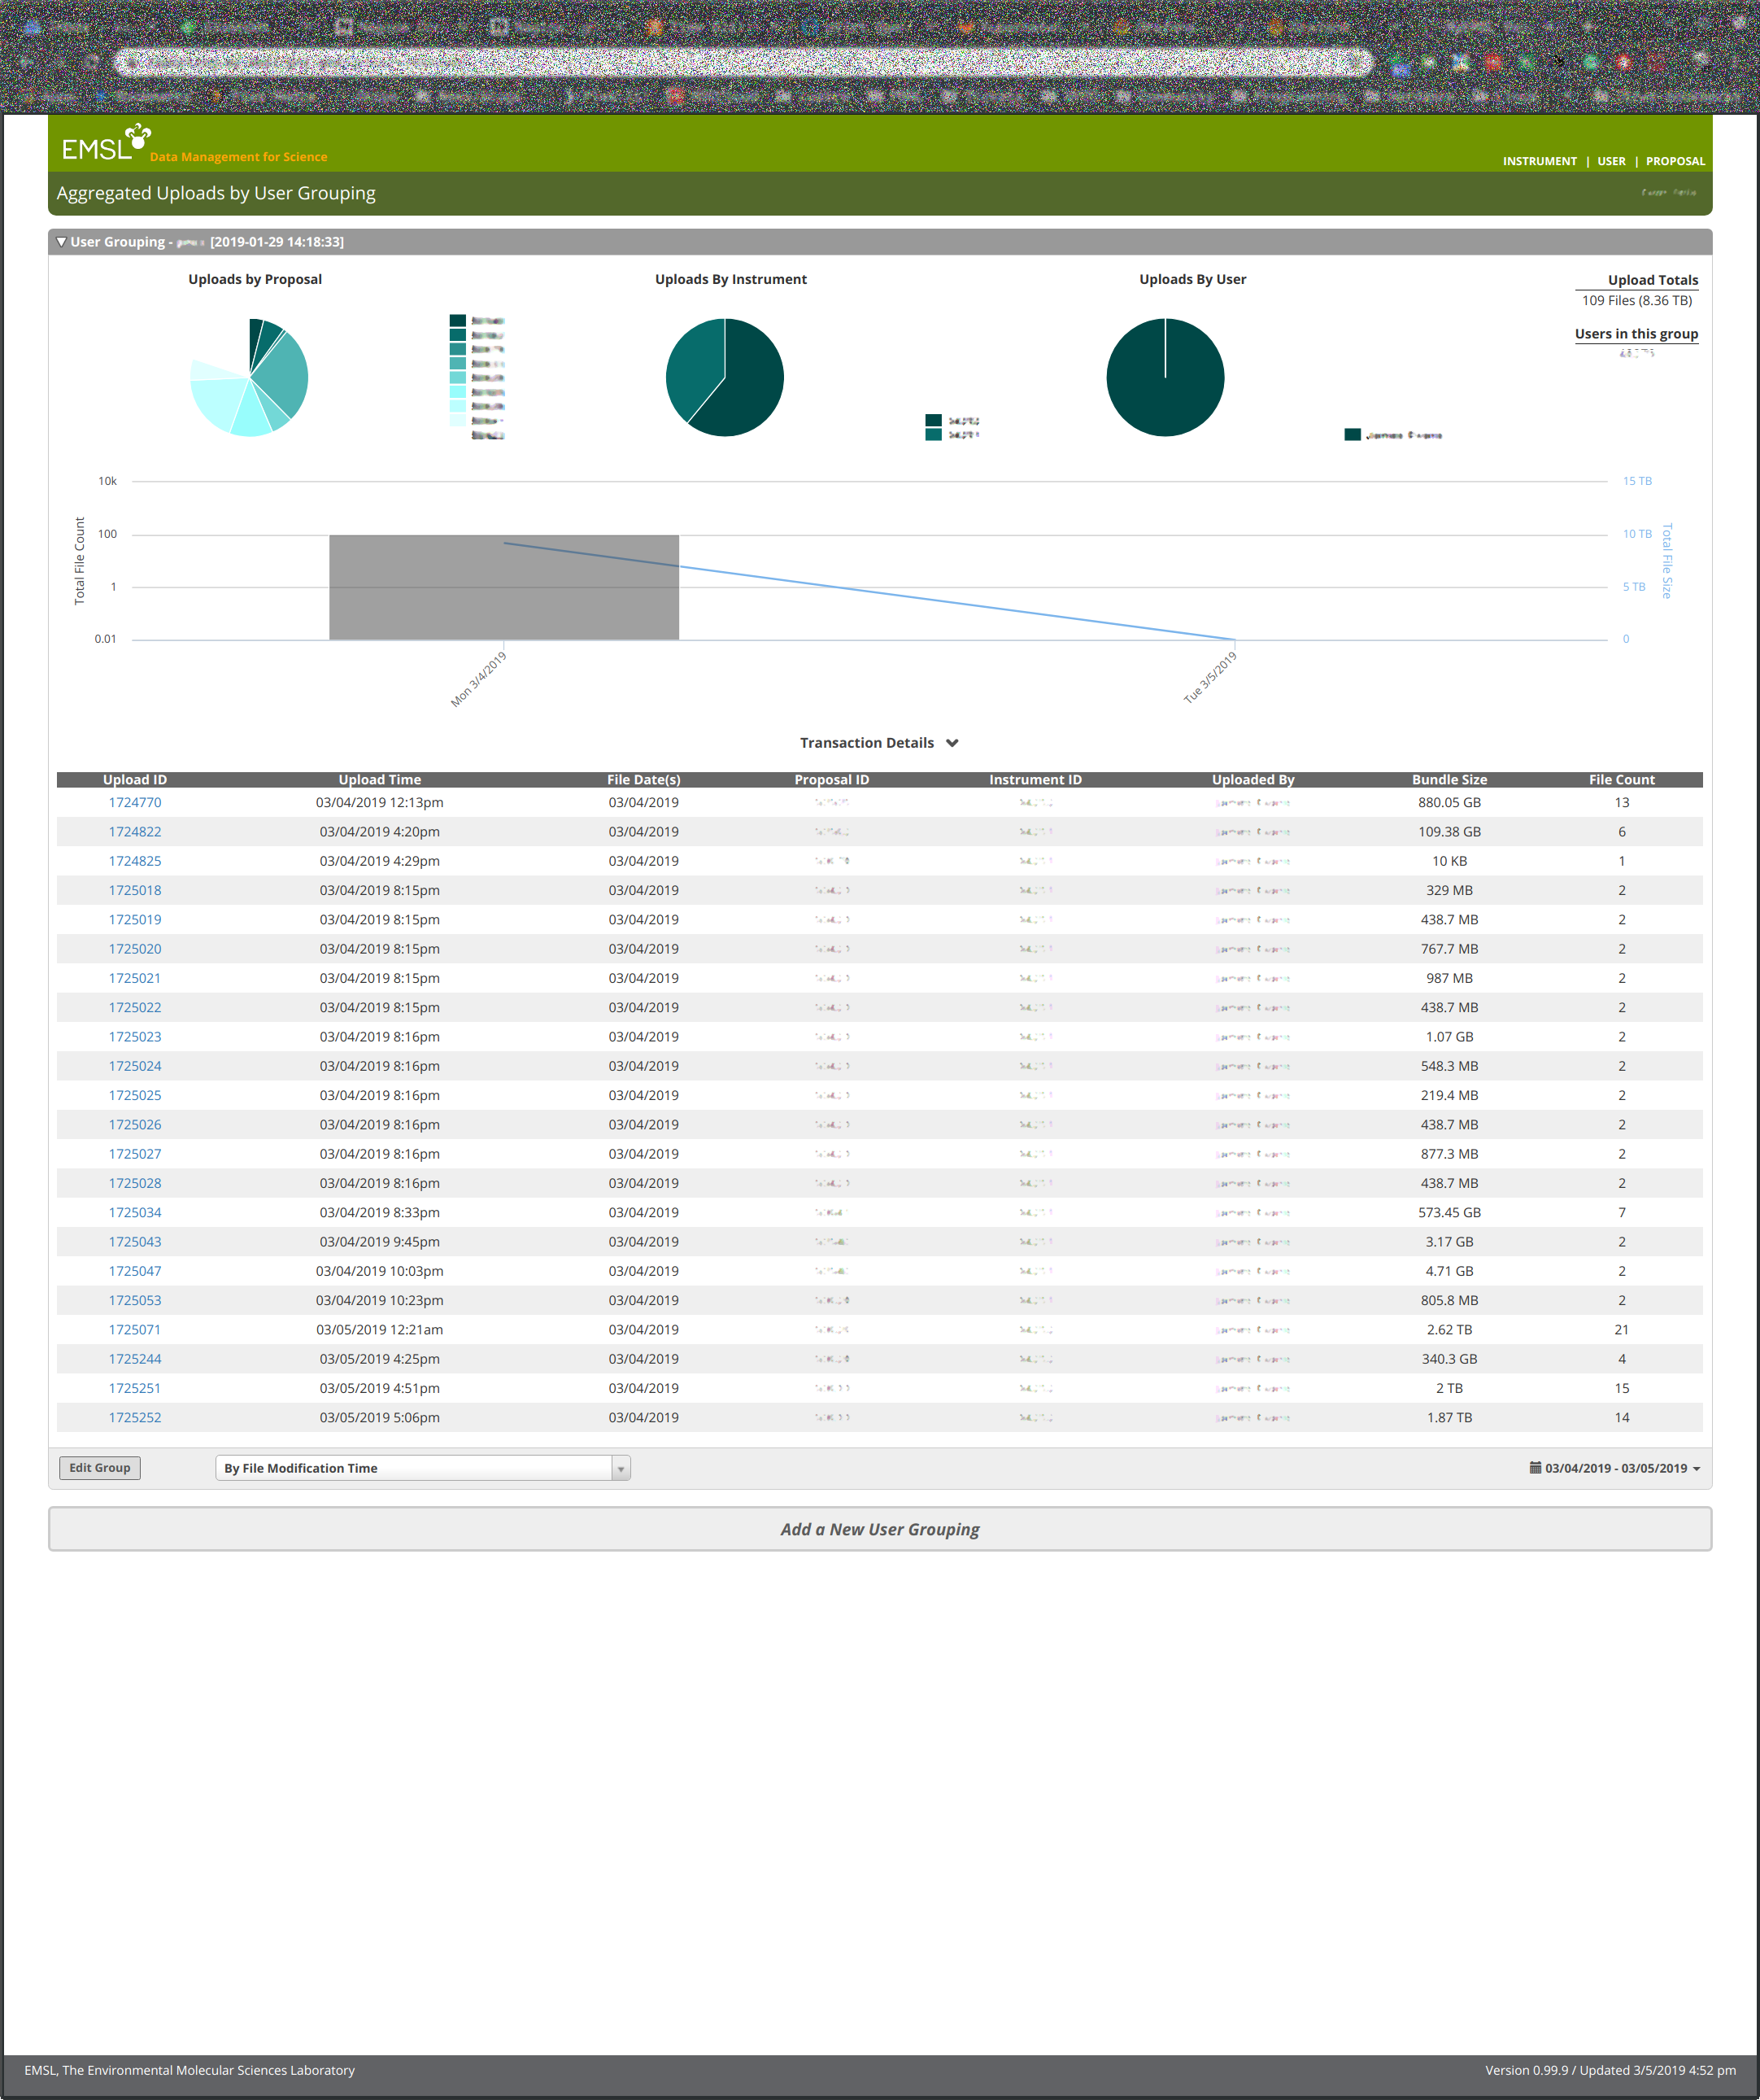Open the By File Modification Time dropdown
1760x2100 pixels.
click(621, 1467)
